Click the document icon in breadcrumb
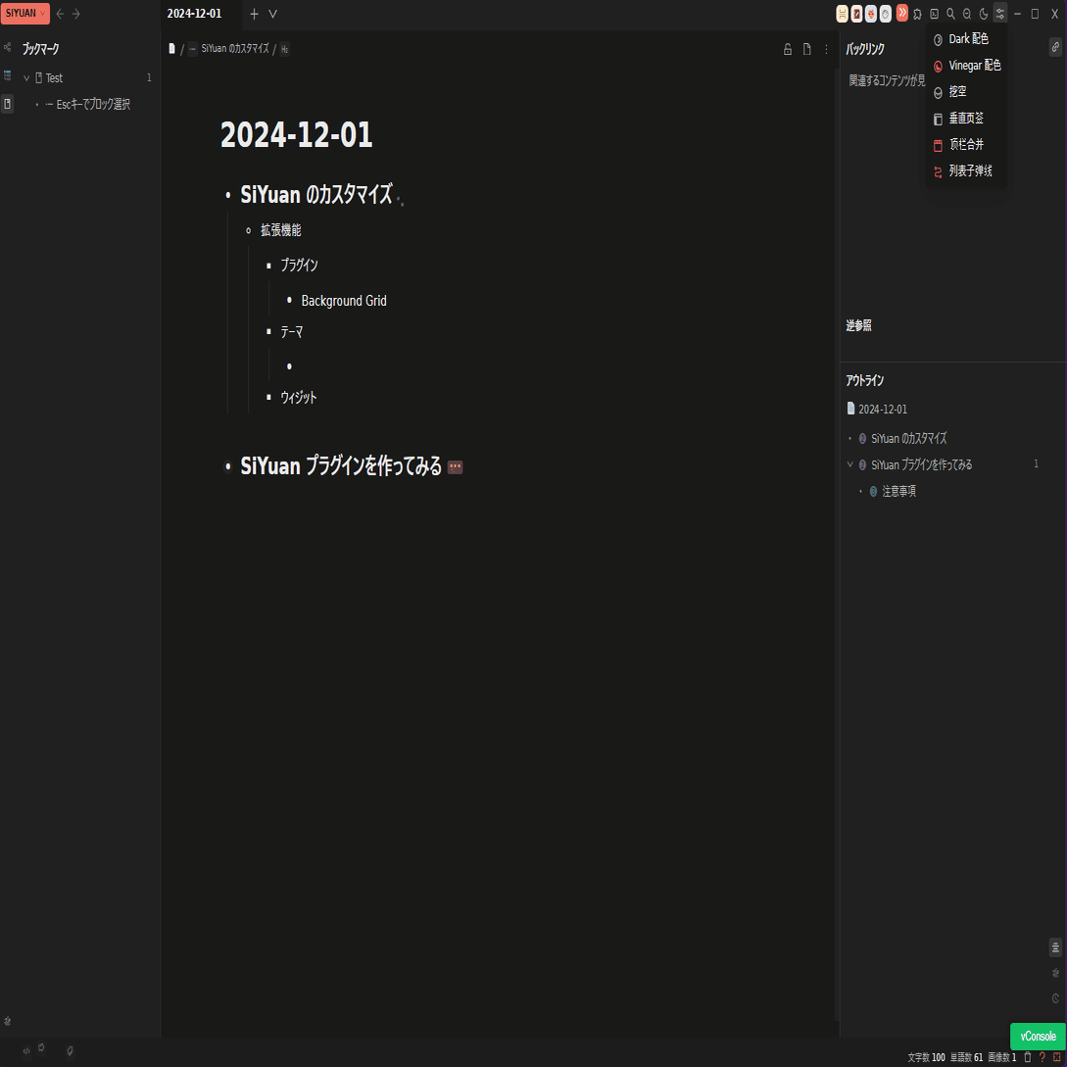 point(172,49)
